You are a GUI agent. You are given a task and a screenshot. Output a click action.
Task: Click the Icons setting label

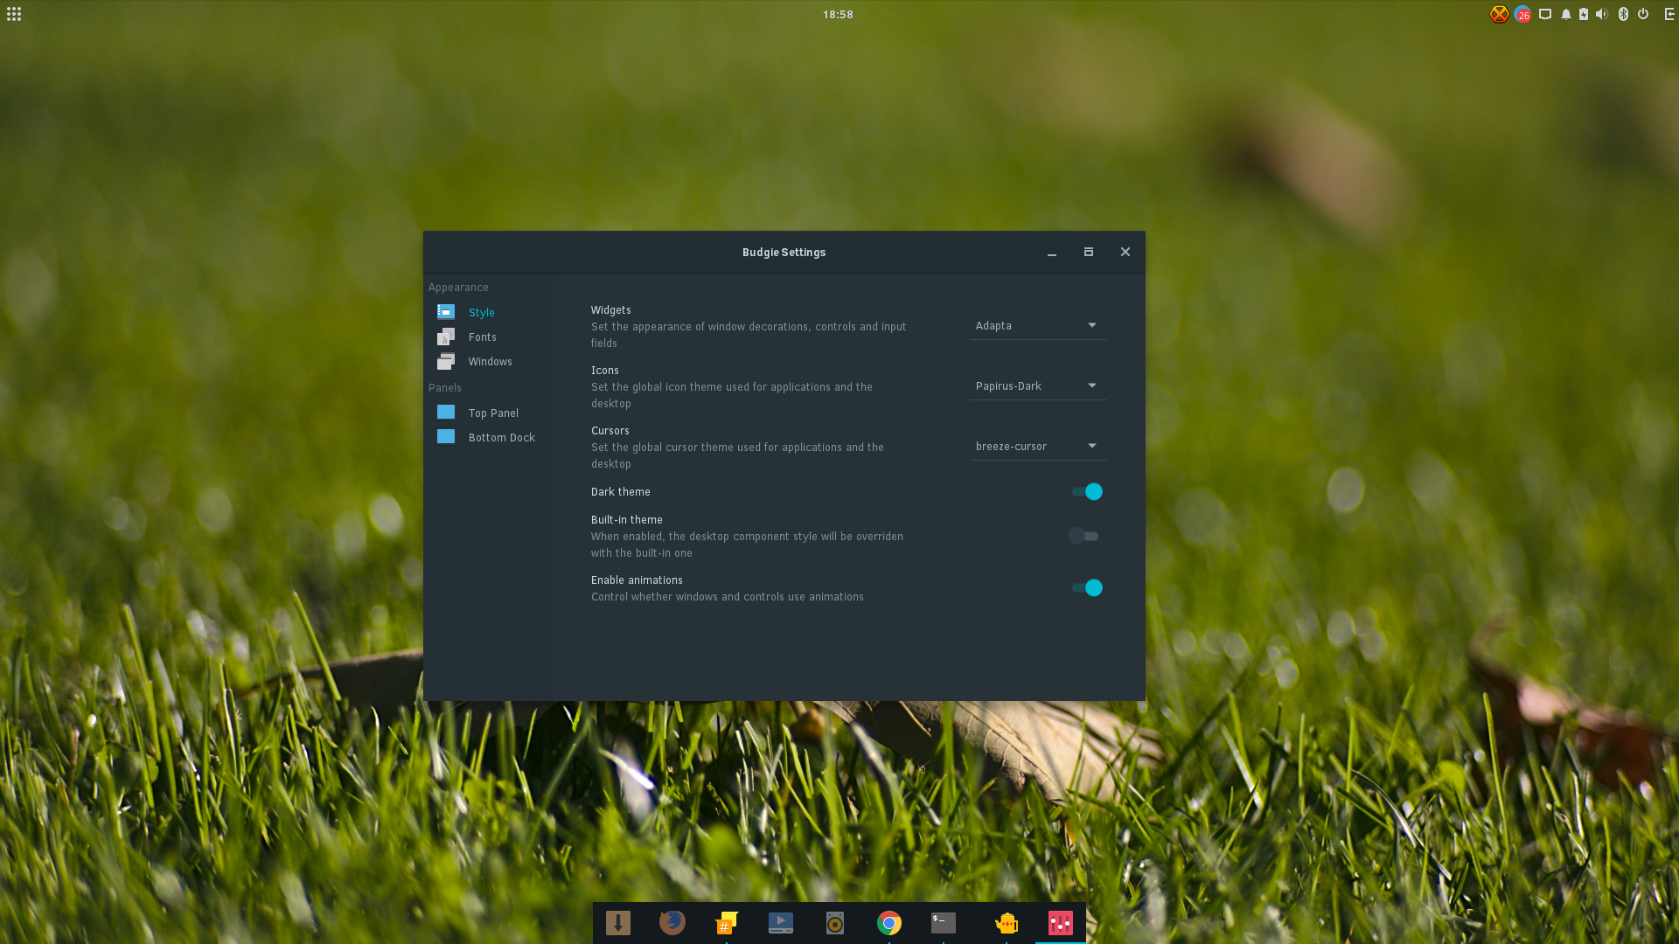[604, 371]
